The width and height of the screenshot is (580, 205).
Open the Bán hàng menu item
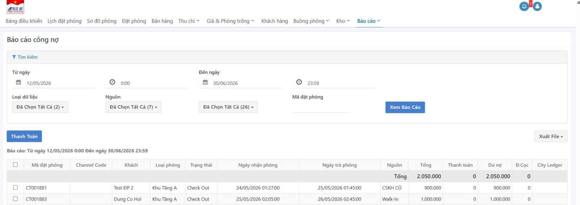pos(162,21)
